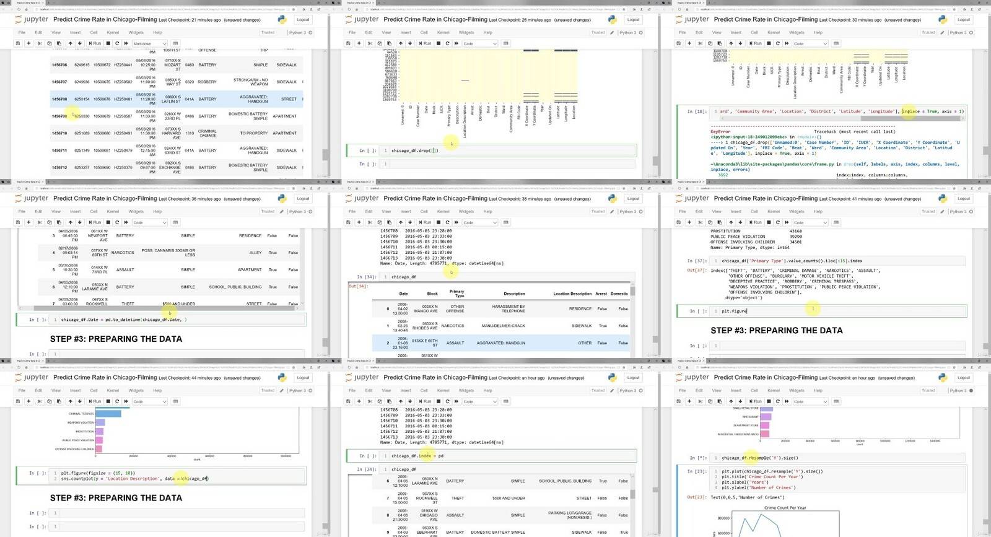This screenshot has height=537, width=991.
Task: Move cell down in the notebook showing chicago_df.index
Action: coord(410,401)
